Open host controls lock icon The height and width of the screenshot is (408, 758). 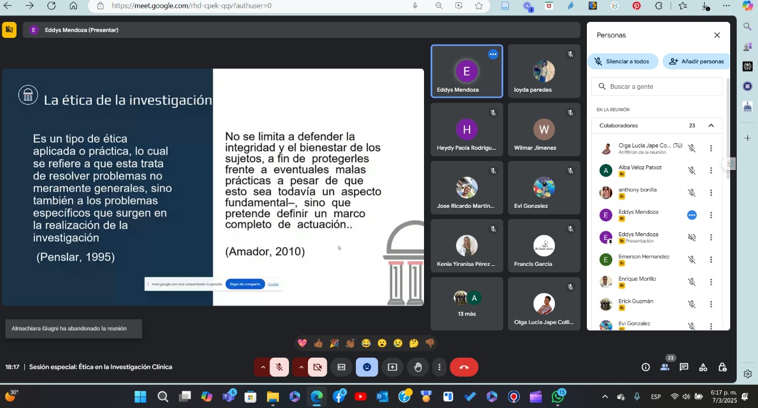click(x=722, y=367)
